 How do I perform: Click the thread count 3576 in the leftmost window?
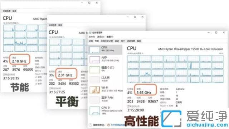(x=16, y=70)
